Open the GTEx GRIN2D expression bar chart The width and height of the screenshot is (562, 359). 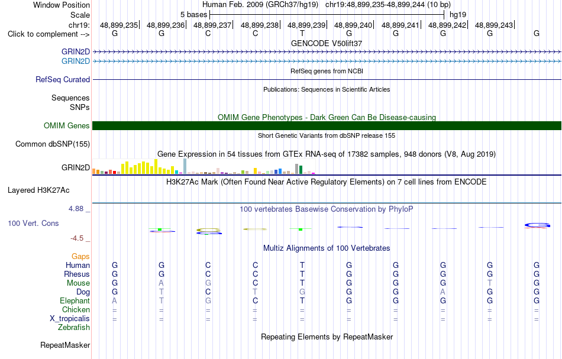(x=204, y=167)
